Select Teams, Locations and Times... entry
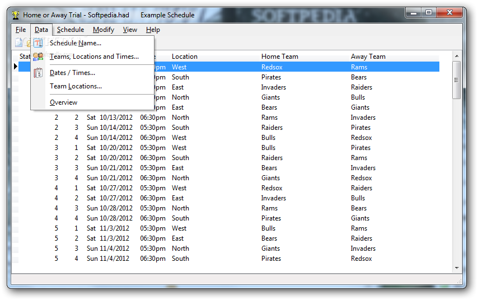Viewport: 478px width, 300px height. tap(93, 57)
